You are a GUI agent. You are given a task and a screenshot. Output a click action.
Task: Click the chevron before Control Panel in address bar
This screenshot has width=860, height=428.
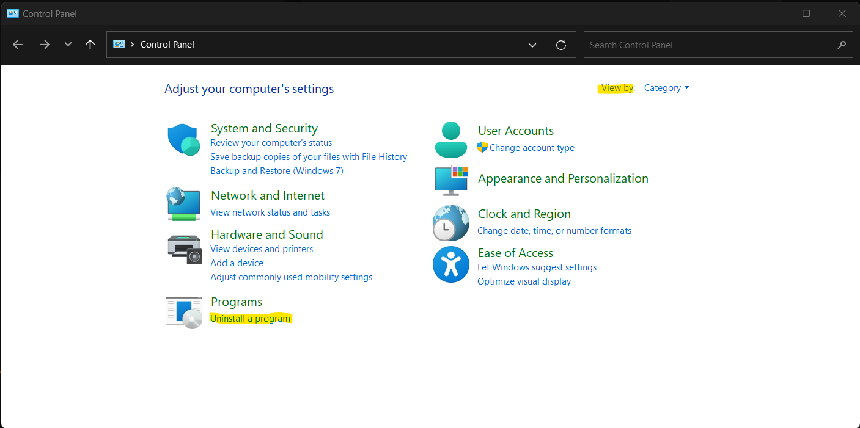(133, 44)
